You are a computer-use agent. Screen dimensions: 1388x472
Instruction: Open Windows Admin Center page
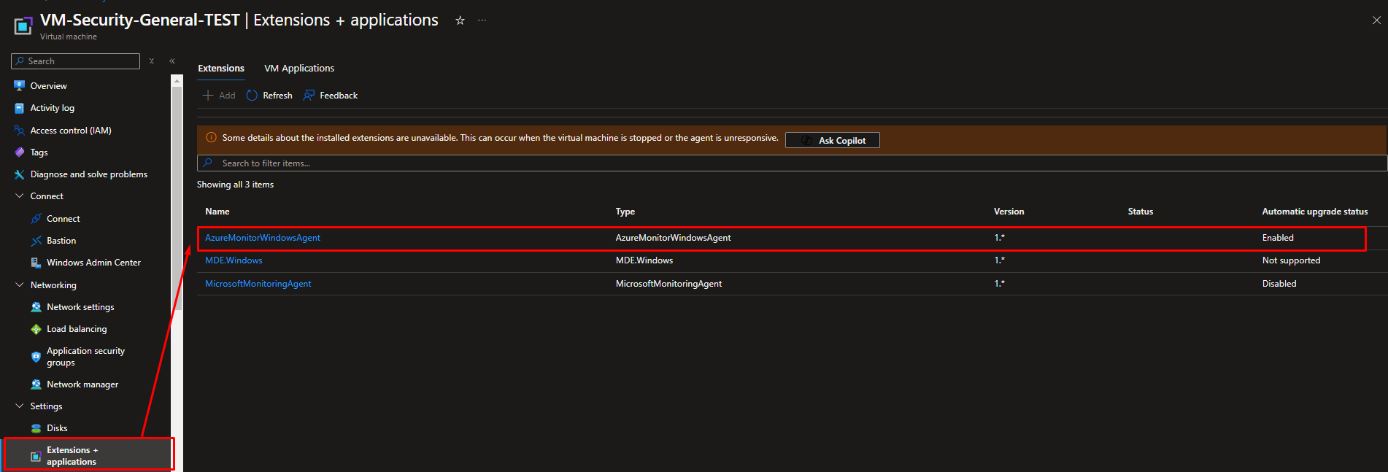point(93,263)
